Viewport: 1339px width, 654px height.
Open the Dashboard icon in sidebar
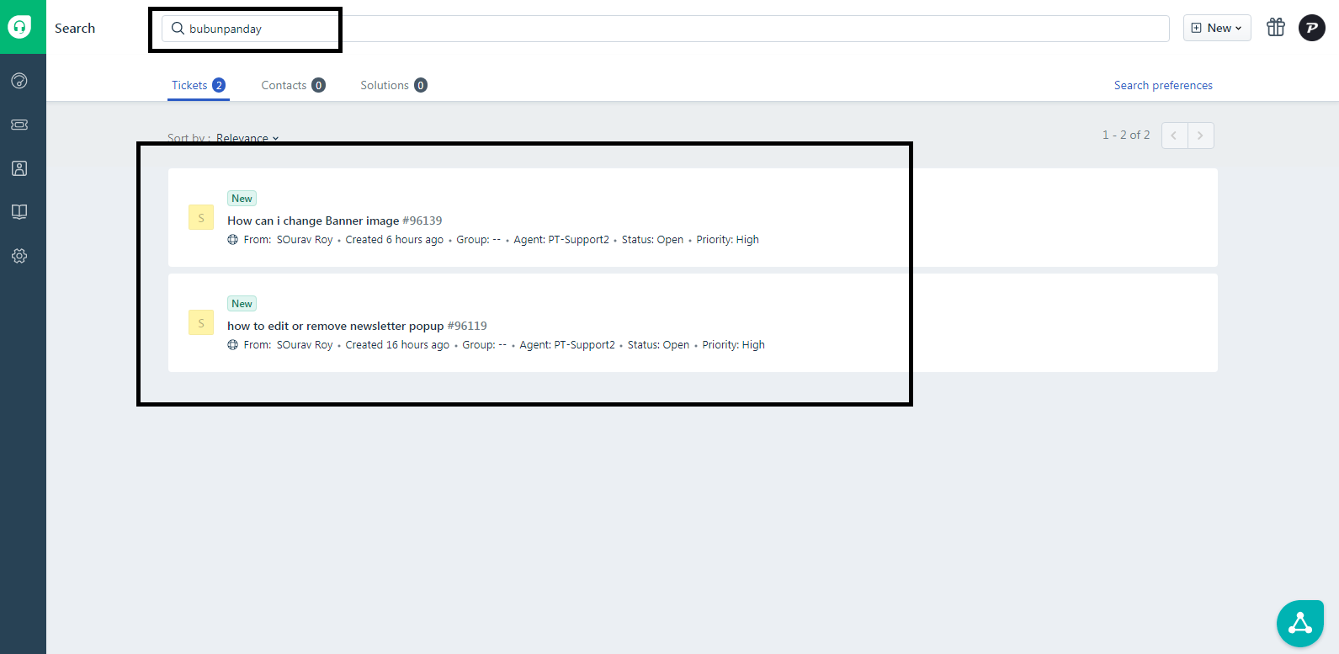coord(19,81)
